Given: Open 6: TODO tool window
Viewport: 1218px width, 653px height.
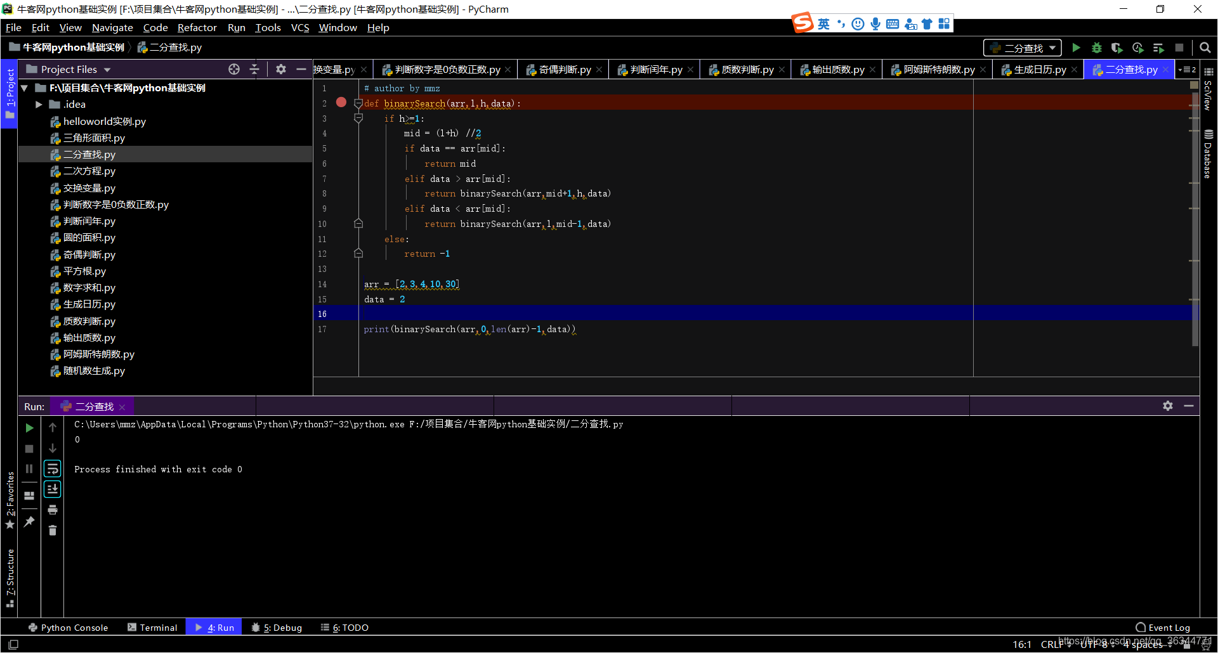Looking at the screenshot, I should pos(344,628).
